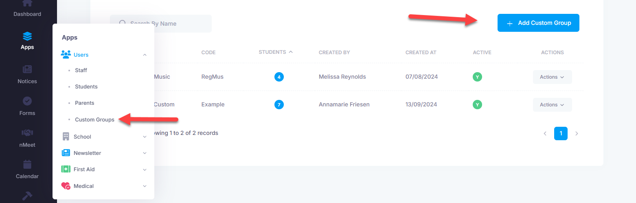Expand the School section chevron

(145, 137)
